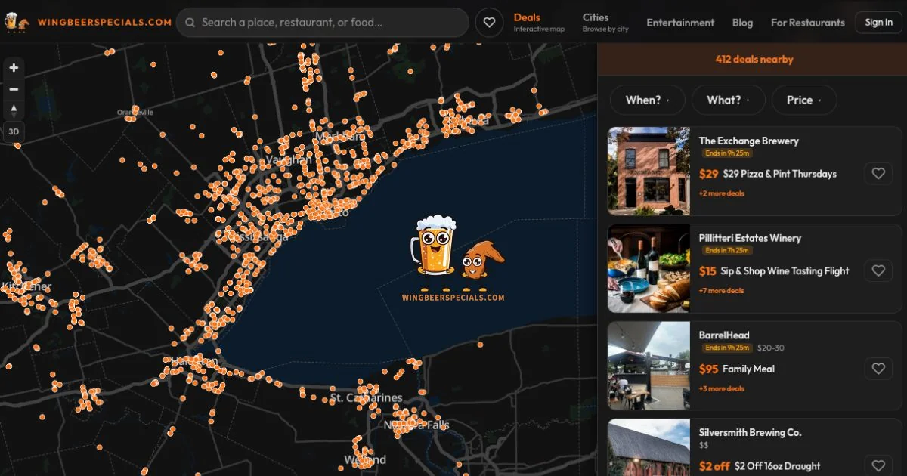The height and width of the screenshot is (476, 907).
Task: Click the WingBeerSpecials.com logo in header
Action: click(x=88, y=22)
